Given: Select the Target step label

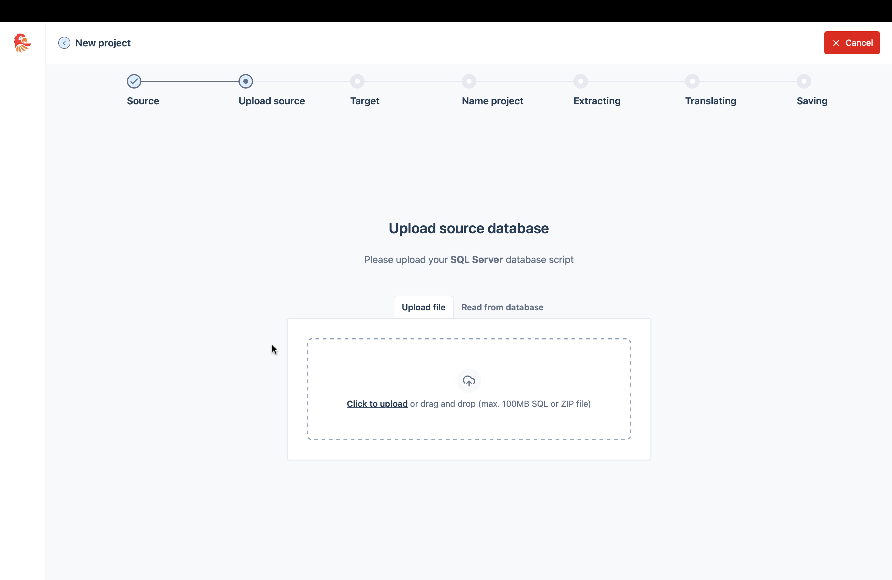Looking at the screenshot, I should [365, 101].
